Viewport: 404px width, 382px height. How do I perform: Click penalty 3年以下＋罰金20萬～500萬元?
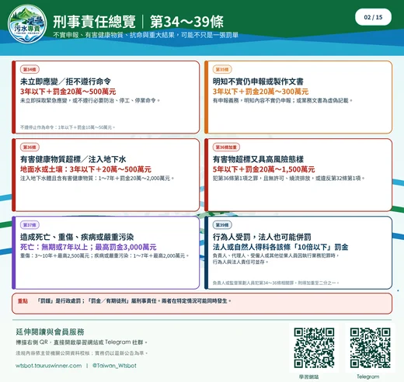point(68,92)
